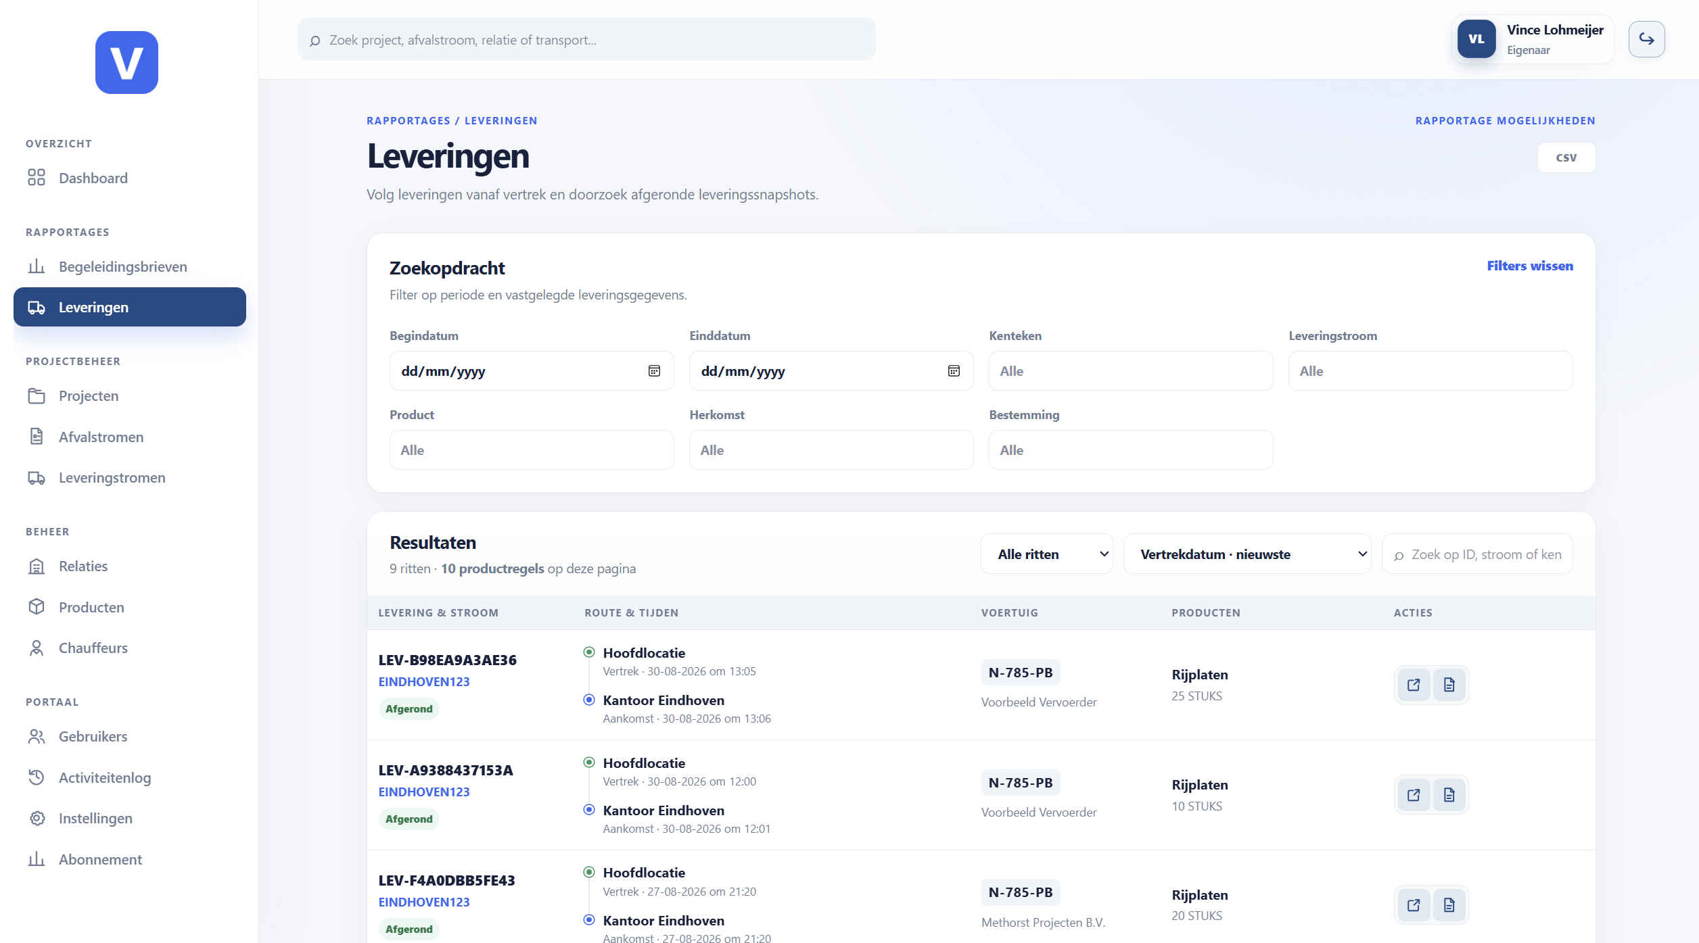
Task: Open the Leveringstroom filter field
Action: [x=1430, y=371]
